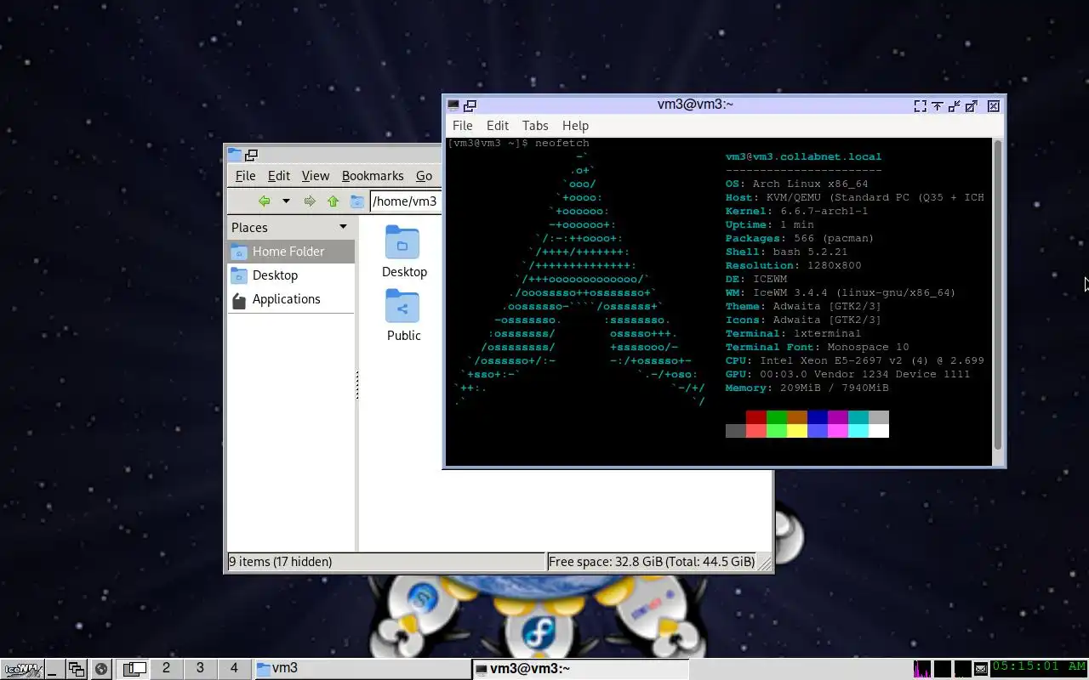The height and width of the screenshot is (680, 1089).
Task: Click the 'Packages: 566 (pacman)' line
Action: coord(800,238)
